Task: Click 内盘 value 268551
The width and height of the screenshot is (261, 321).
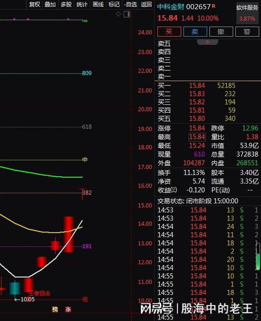Action: tap(247, 163)
